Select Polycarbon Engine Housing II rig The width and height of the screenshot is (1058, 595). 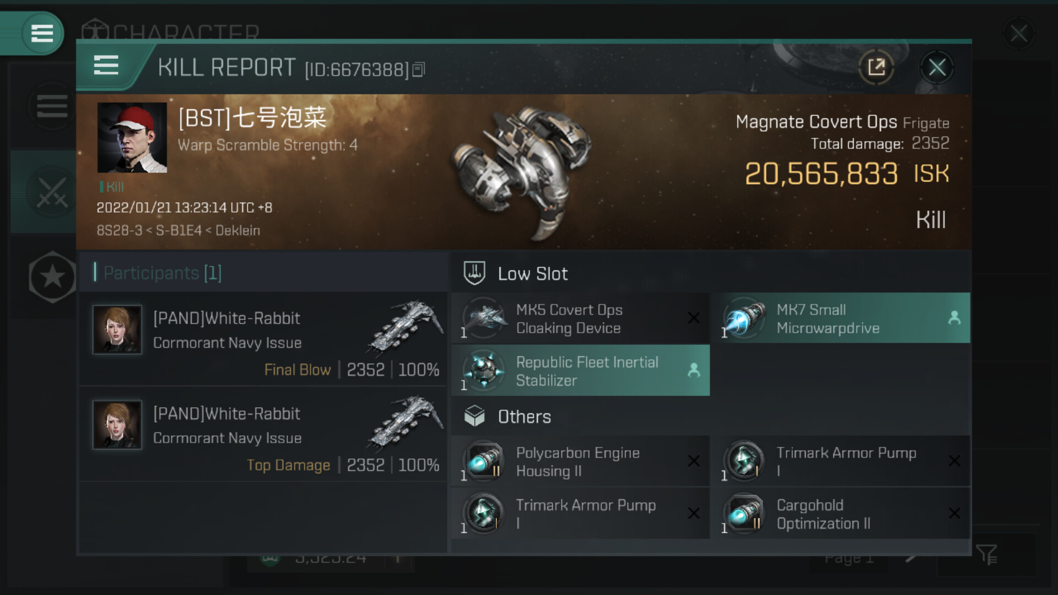click(x=580, y=462)
